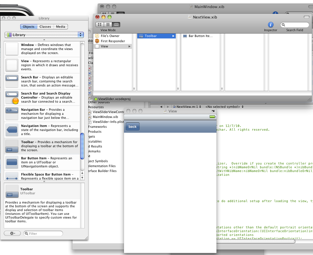Click the Flexible Space Bar Button Item icon
Screen dimensions: 313x255
12,176
